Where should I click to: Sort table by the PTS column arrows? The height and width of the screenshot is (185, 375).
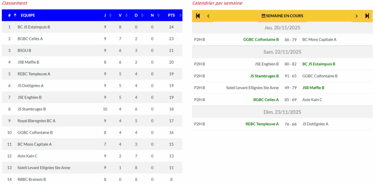178,15
